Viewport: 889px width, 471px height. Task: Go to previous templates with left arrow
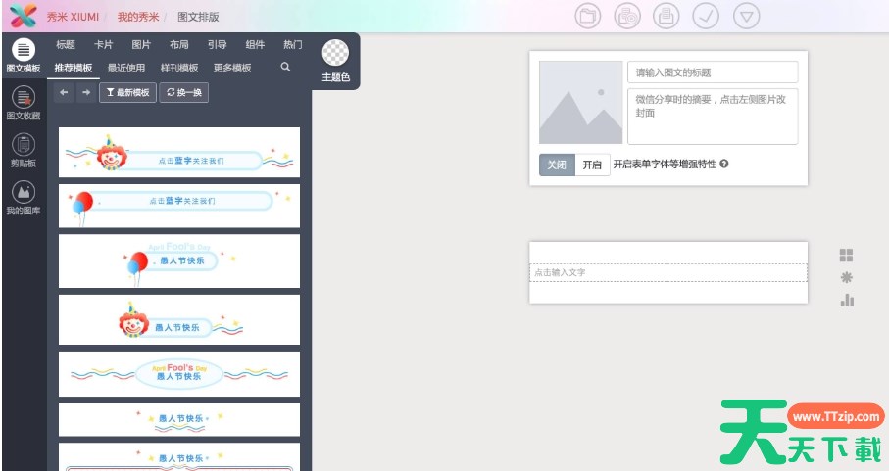pos(64,92)
